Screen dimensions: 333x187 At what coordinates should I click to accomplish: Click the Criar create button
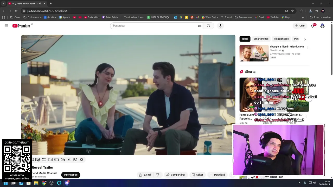coord(300,26)
